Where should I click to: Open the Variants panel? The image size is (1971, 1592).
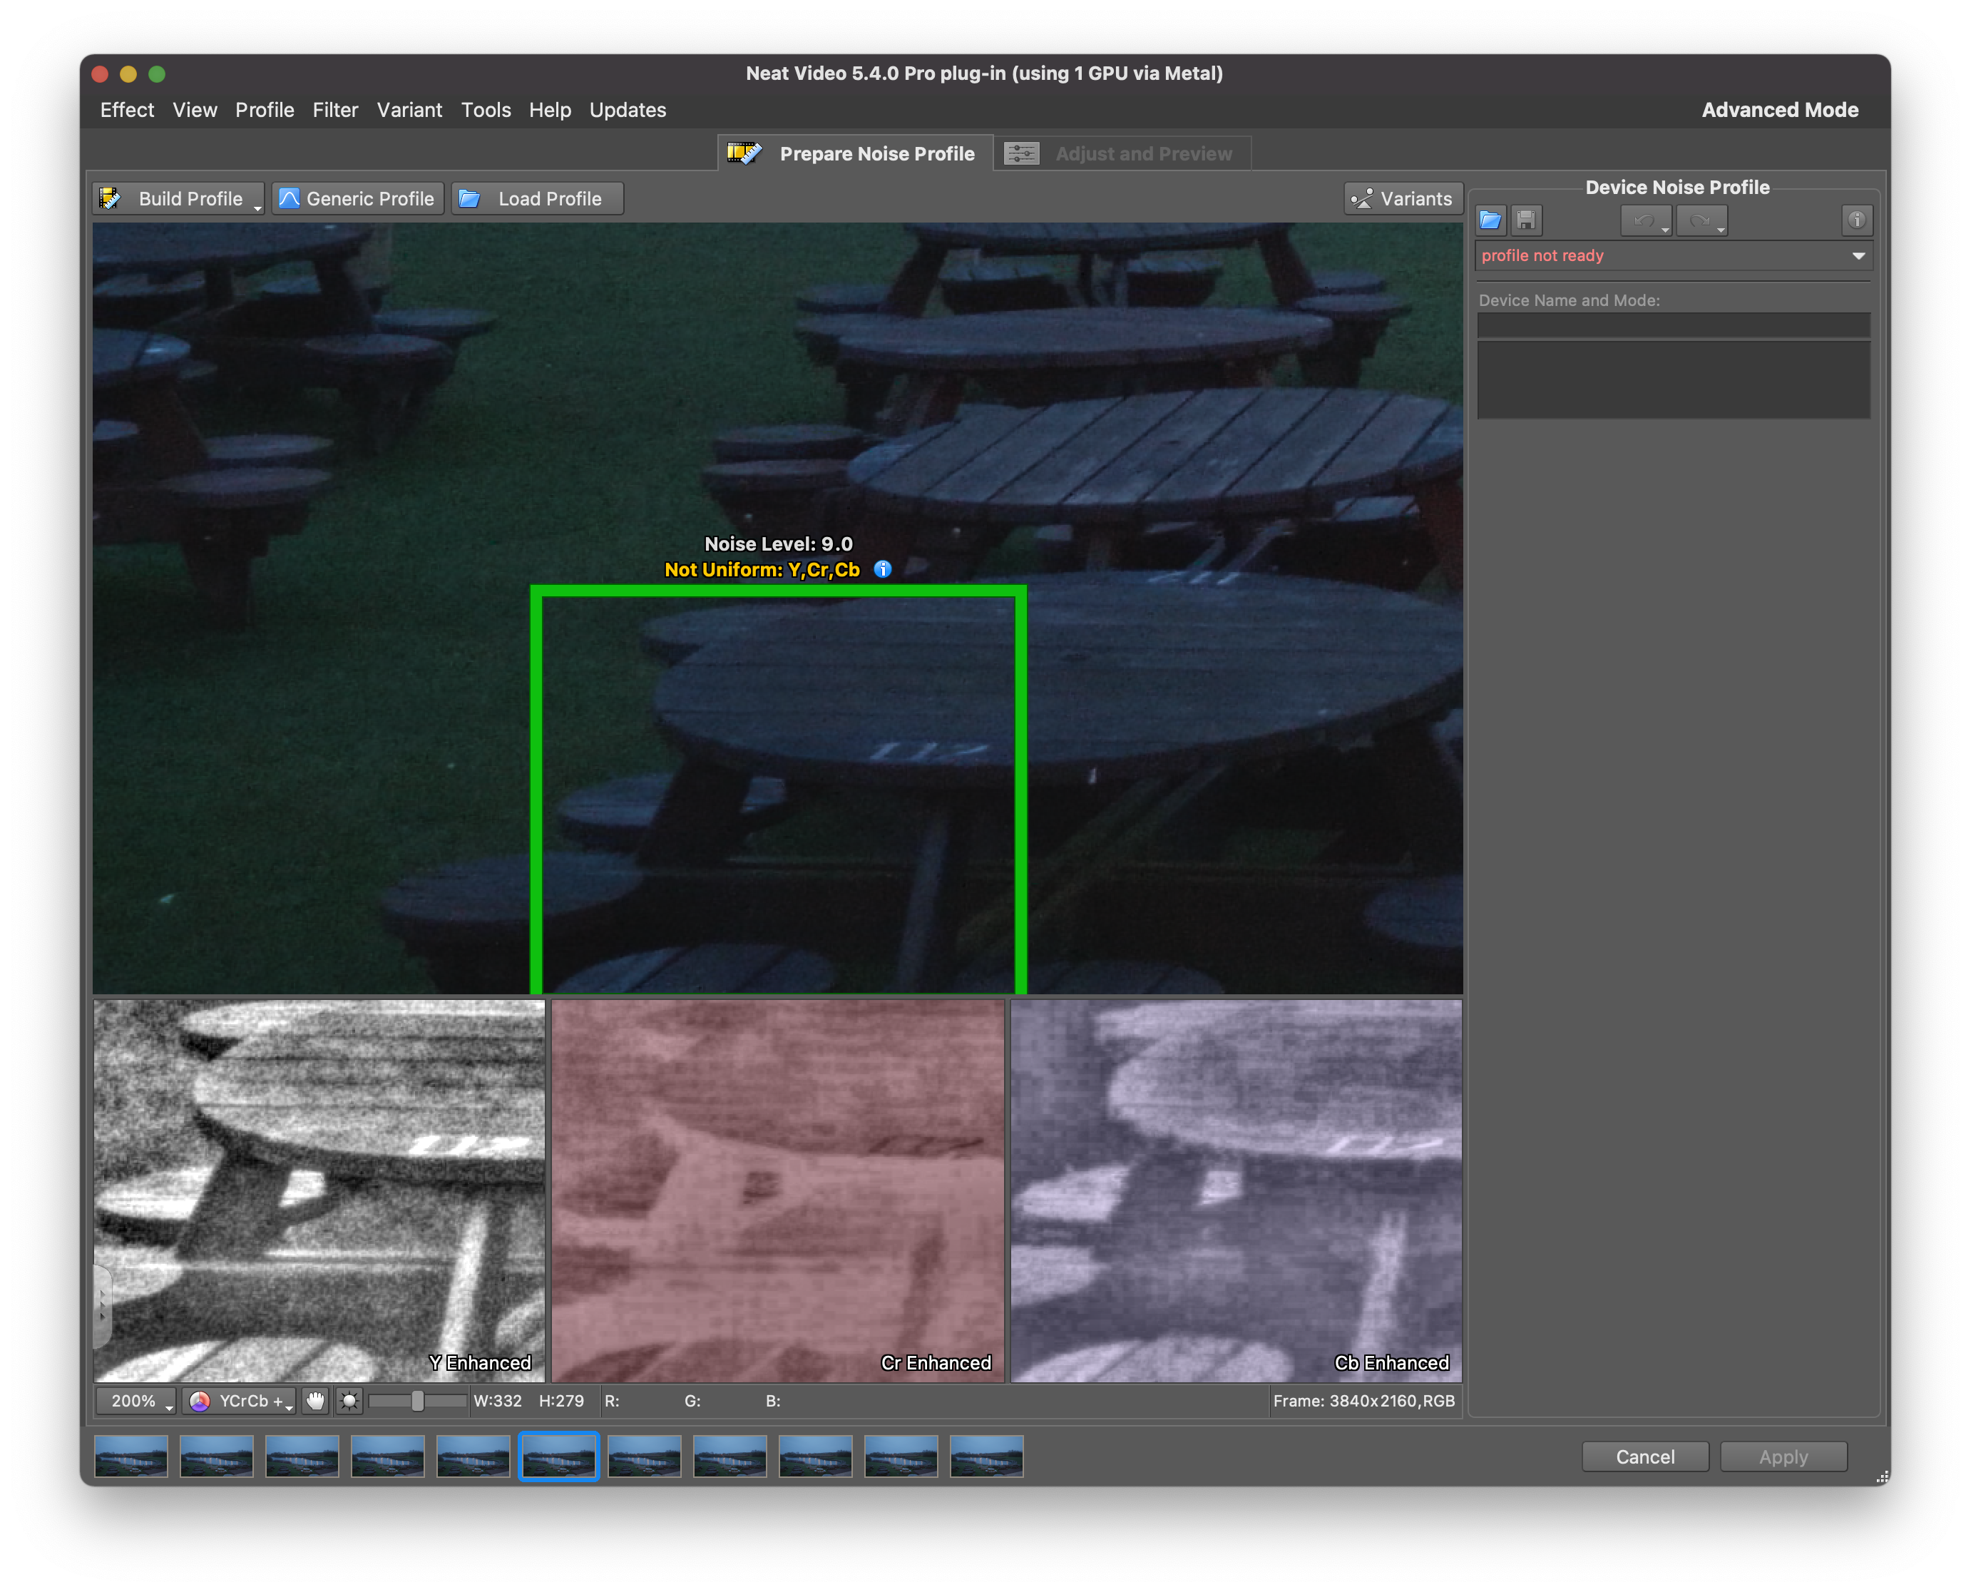tap(1403, 199)
